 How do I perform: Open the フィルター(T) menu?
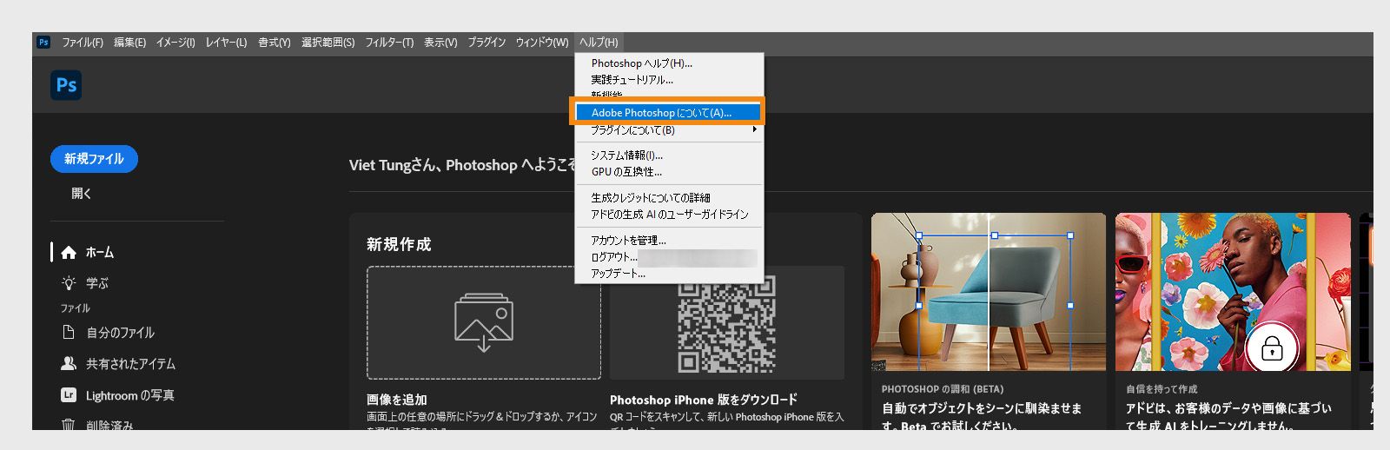[x=388, y=42]
